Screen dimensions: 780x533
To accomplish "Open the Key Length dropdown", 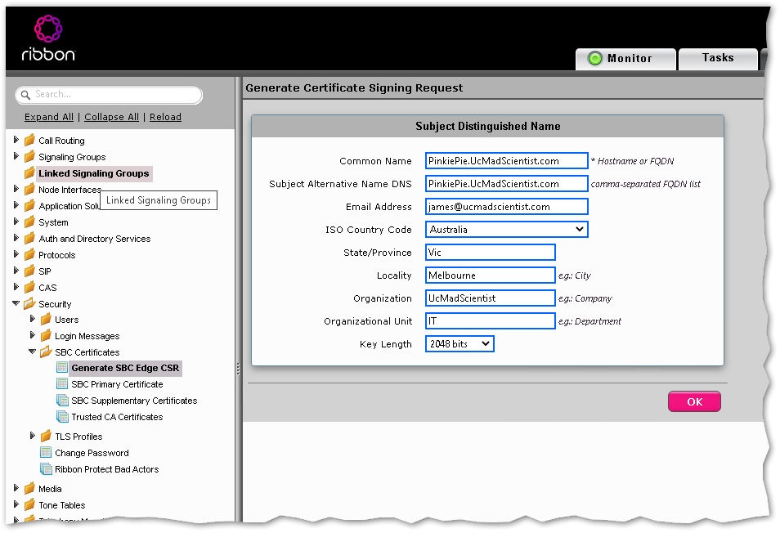I will (x=459, y=343).
